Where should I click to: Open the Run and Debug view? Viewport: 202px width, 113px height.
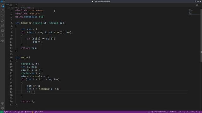(3, 21)
